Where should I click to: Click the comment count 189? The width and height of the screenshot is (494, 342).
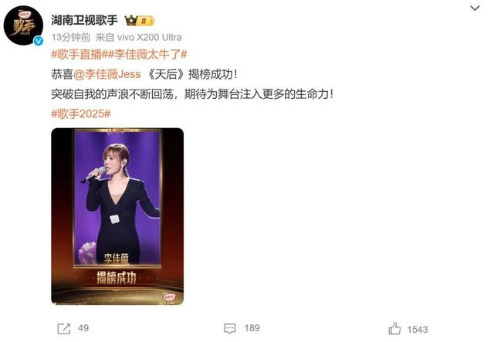click(x=252, y=328)
